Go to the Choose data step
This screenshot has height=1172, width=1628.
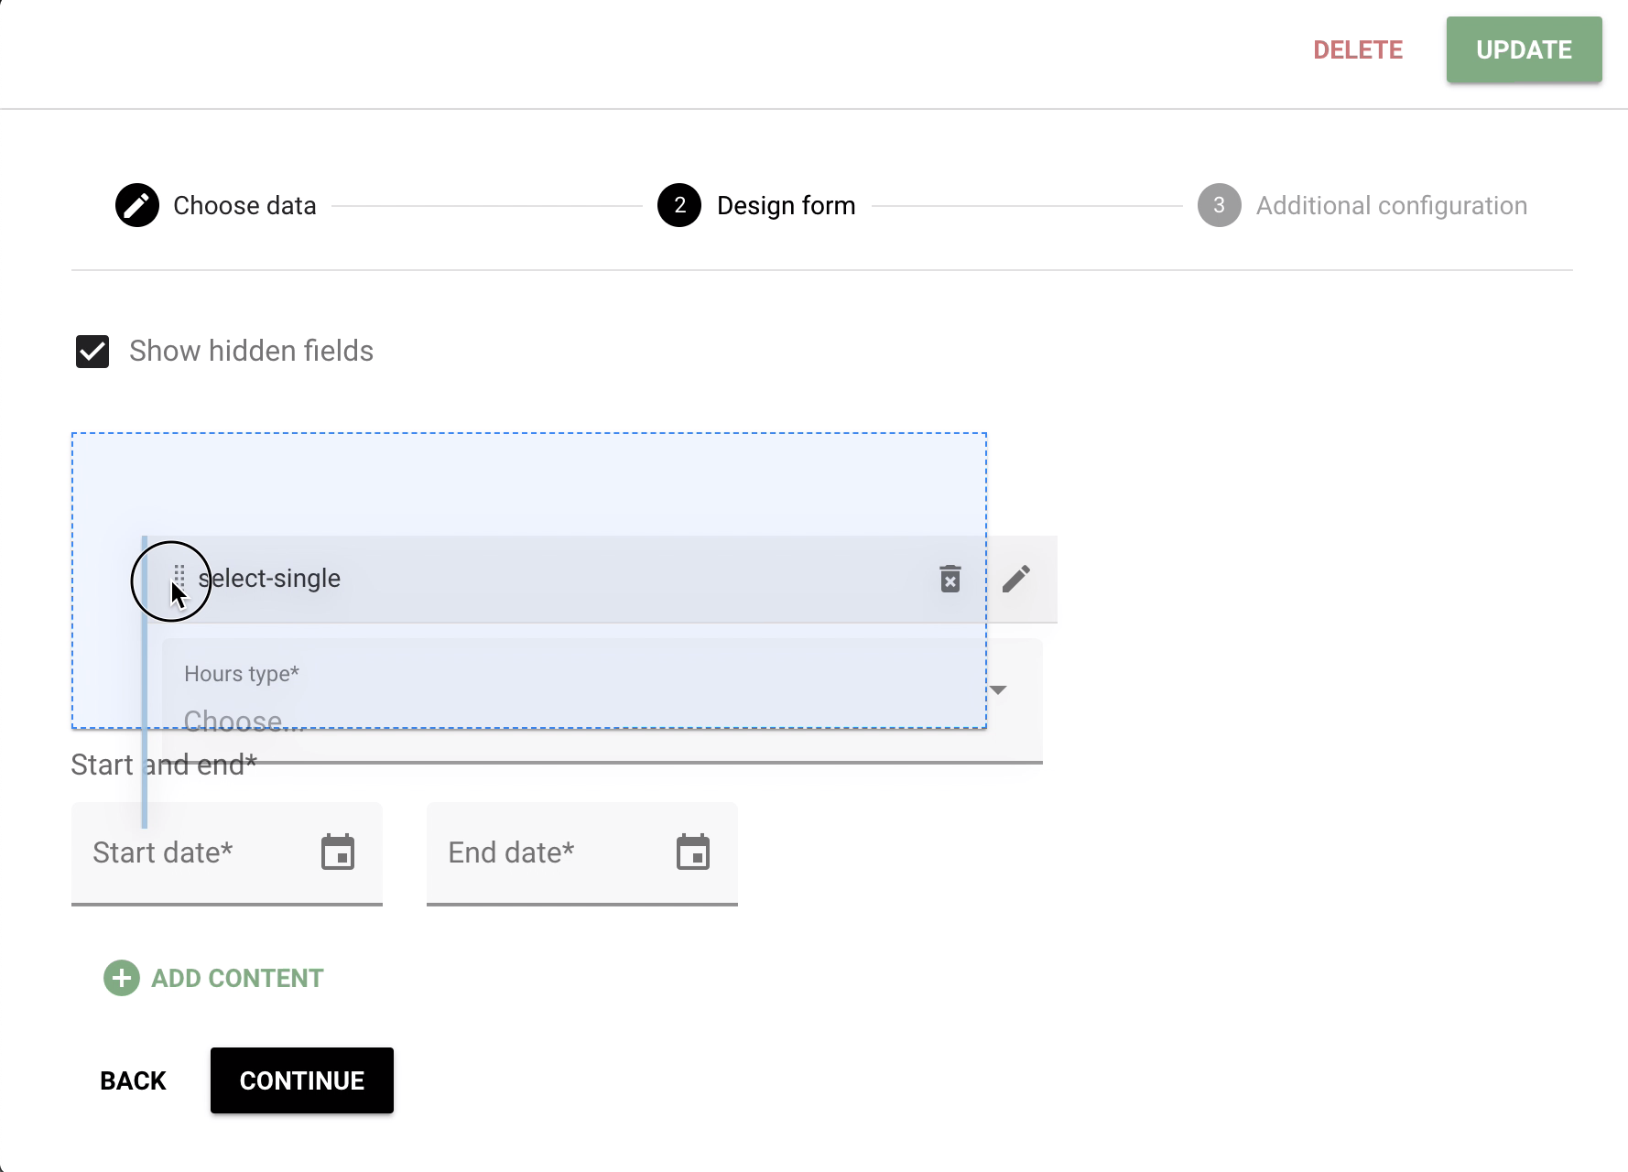pyautogui.click(x=244, y=204)
